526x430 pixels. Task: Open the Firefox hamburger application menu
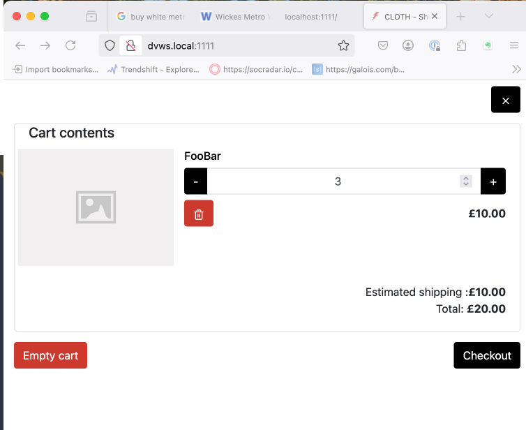pos(514,45)
